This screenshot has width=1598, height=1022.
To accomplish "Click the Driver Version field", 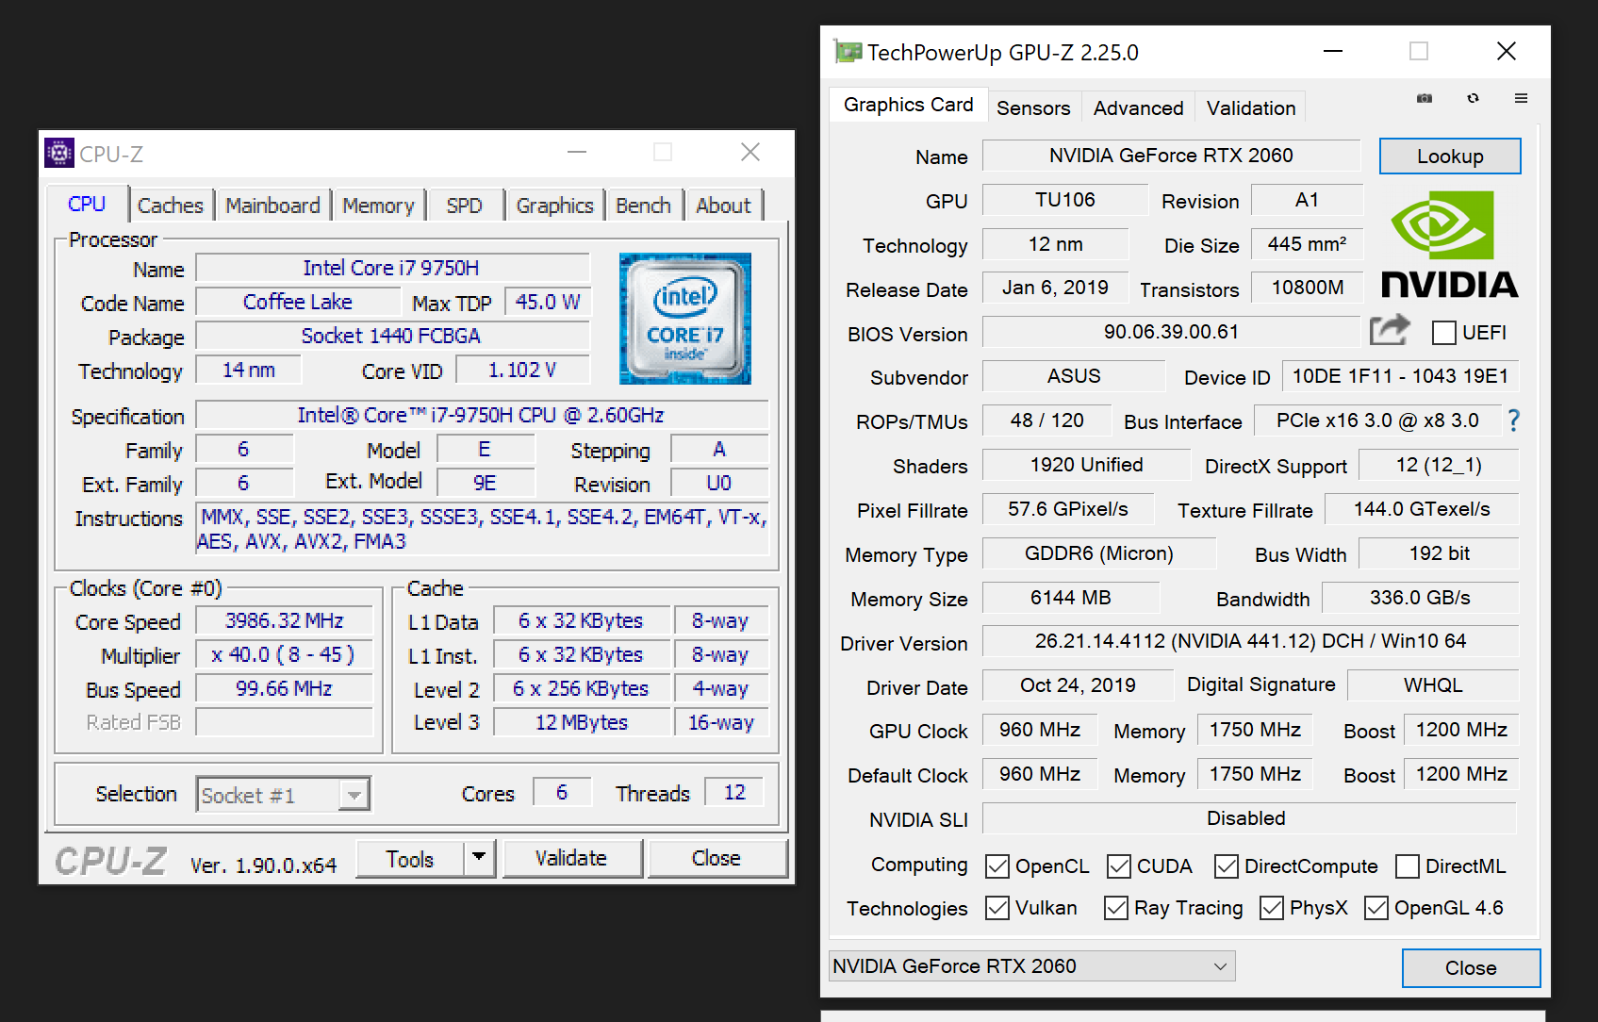I will pyautogui.click(x=1250, y=641).
